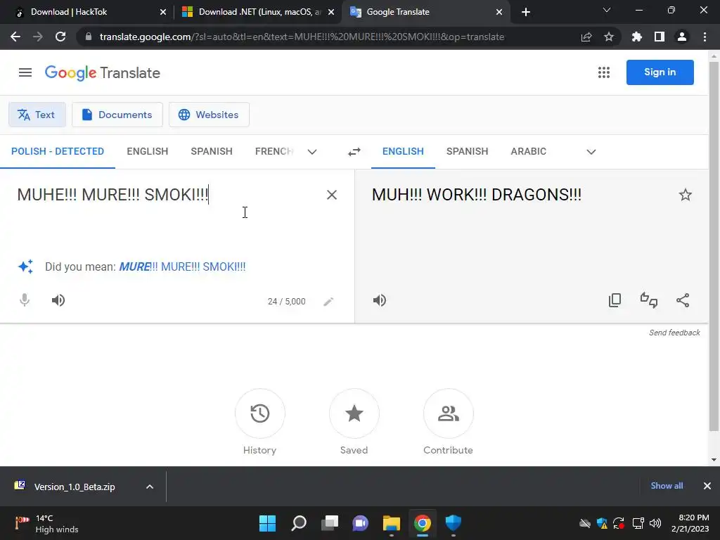
Task: Listen to the English translation
Action: coord(379,300)
